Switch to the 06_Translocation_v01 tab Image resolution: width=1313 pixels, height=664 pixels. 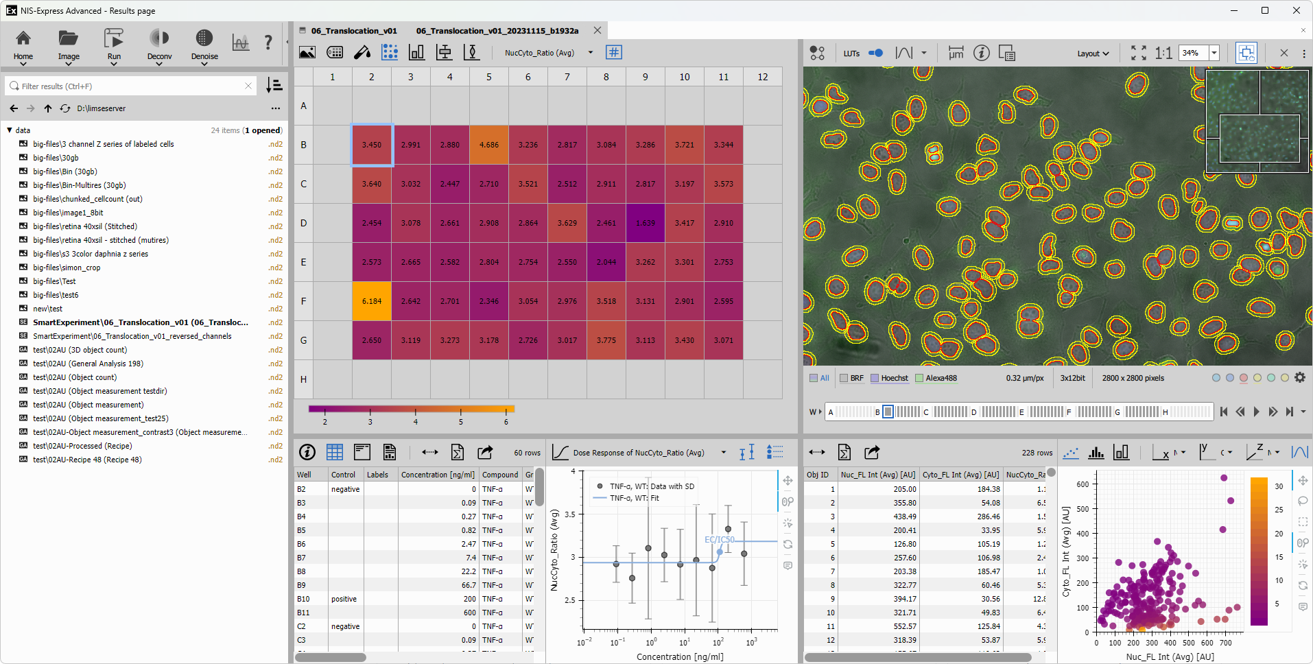tap(353, 31)
